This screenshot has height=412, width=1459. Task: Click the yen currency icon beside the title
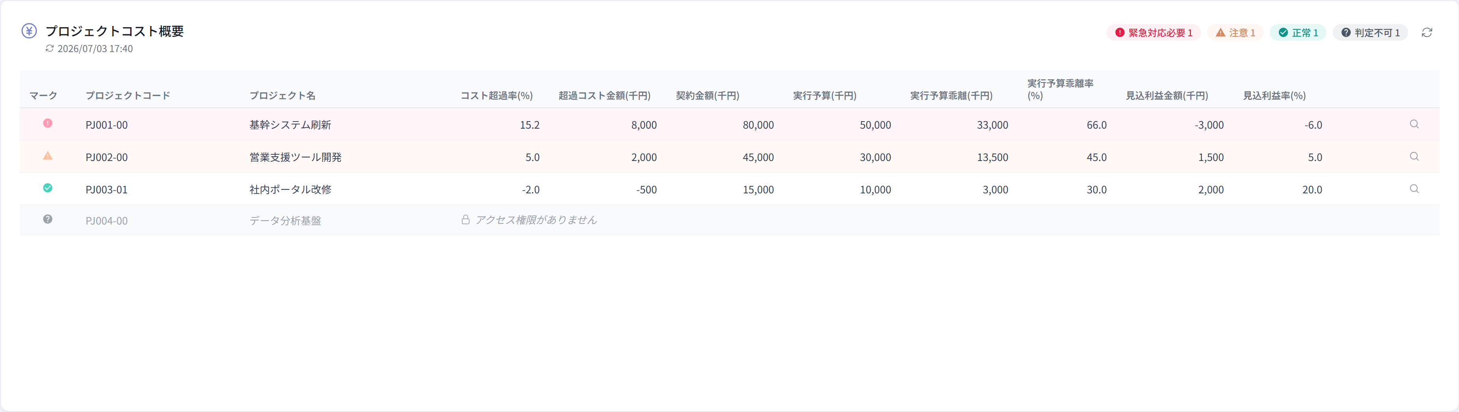pyautogui.click(x=29, y=31)
